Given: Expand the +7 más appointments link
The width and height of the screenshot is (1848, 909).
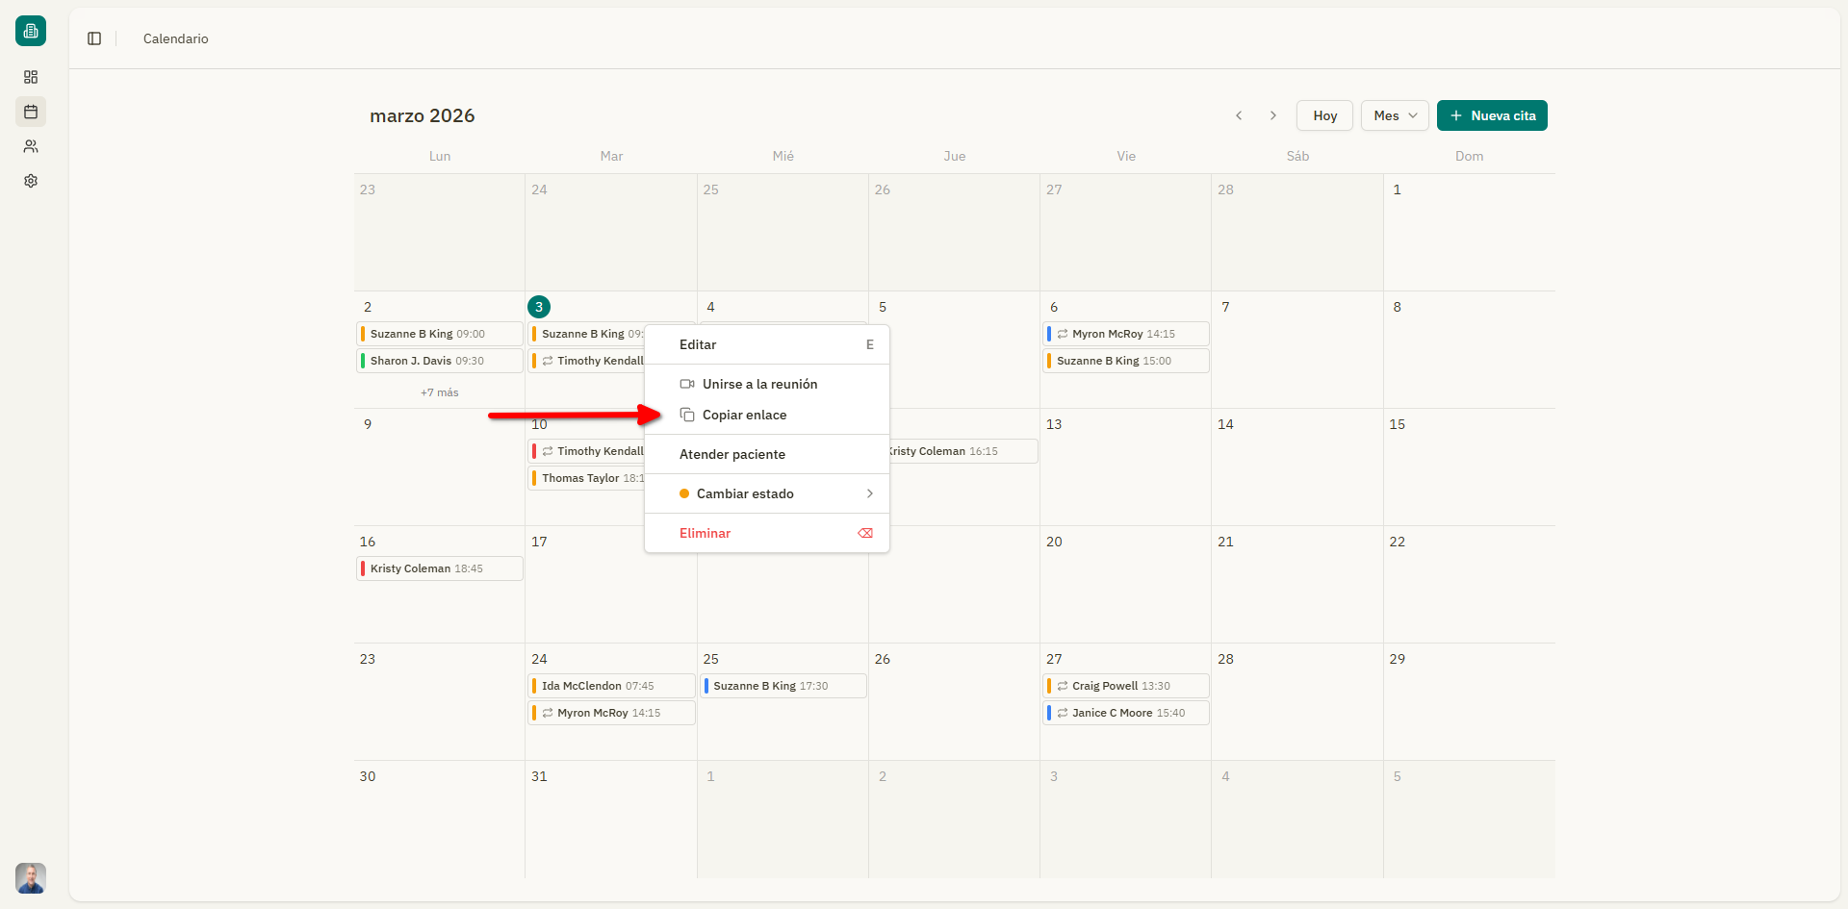Looking at the screenshot, I should [x=439, y=392].
